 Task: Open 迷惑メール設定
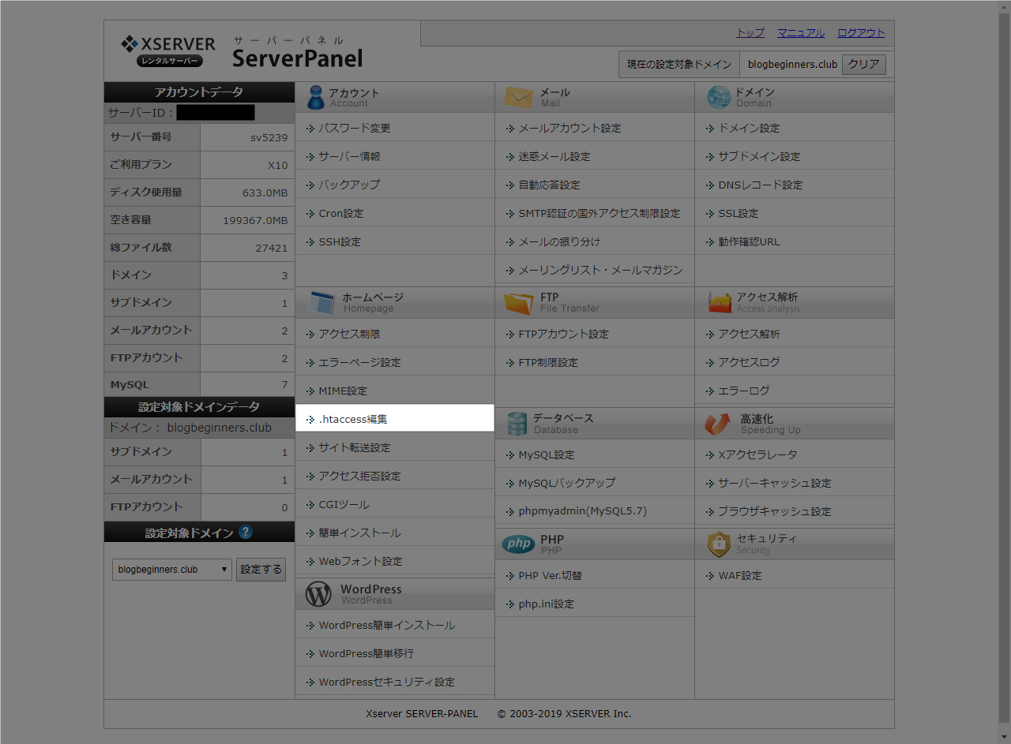coord(554,156)
